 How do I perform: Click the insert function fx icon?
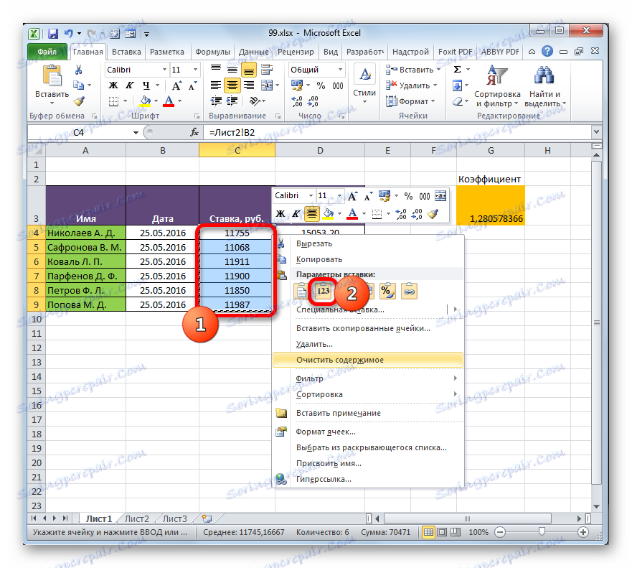coord(194,132)
